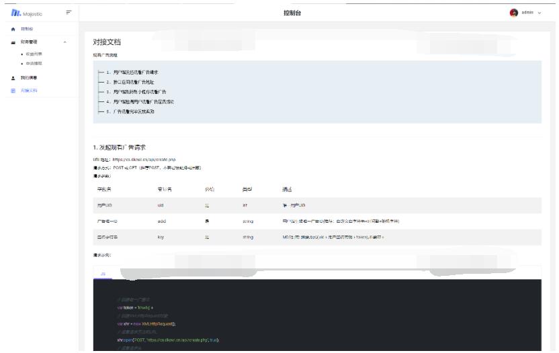Click the api/create.php URL text
The width and height of the screenshot is (559, 353).
[x=134, y=159]
